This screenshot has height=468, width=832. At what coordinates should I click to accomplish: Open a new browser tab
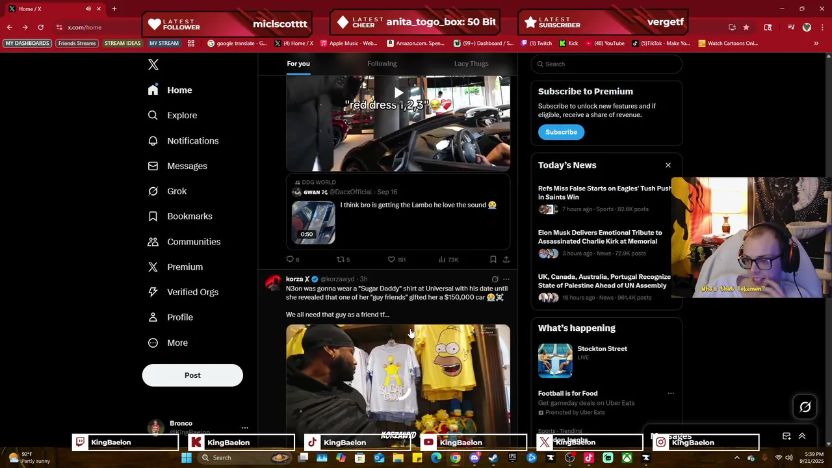(x=114, y=9)
